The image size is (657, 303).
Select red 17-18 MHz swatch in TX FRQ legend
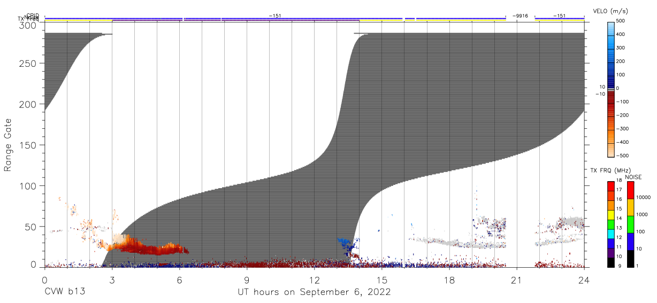610,187
